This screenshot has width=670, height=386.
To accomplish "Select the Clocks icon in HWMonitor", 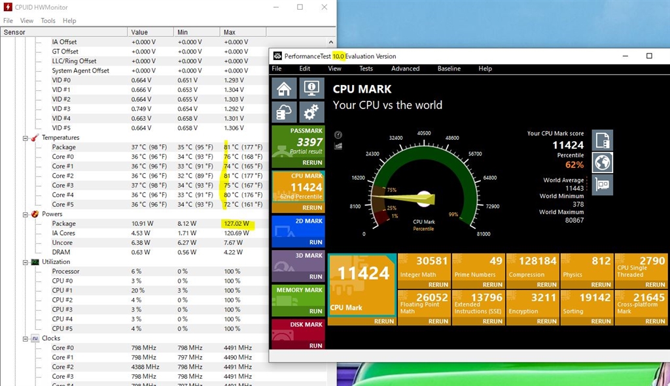I will click(35, 338).
